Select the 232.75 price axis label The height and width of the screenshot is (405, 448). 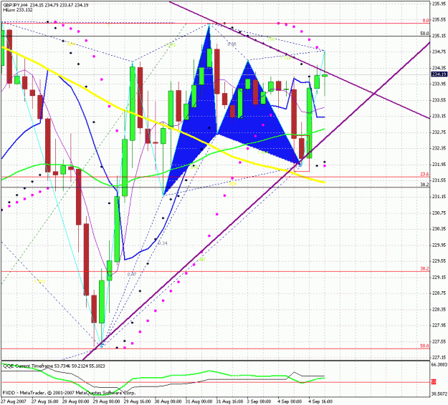point(439,132)
